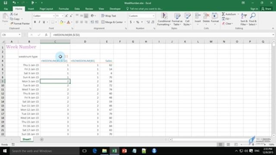276x155 pixels.
Task: Switch to Normal view icon
Action: (x=220, y=145)
